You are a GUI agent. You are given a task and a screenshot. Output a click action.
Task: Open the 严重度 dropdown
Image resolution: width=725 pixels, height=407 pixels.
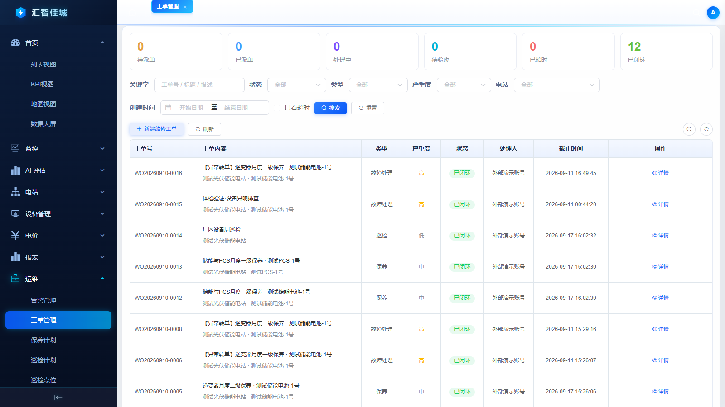(464, 85)
